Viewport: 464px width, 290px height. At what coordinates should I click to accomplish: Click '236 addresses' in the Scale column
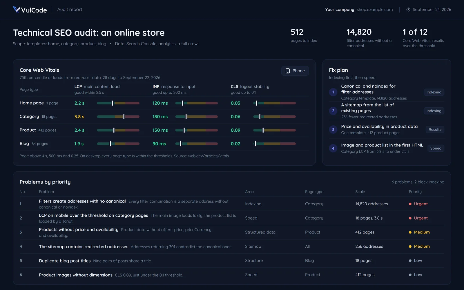(x=369, y=246)
